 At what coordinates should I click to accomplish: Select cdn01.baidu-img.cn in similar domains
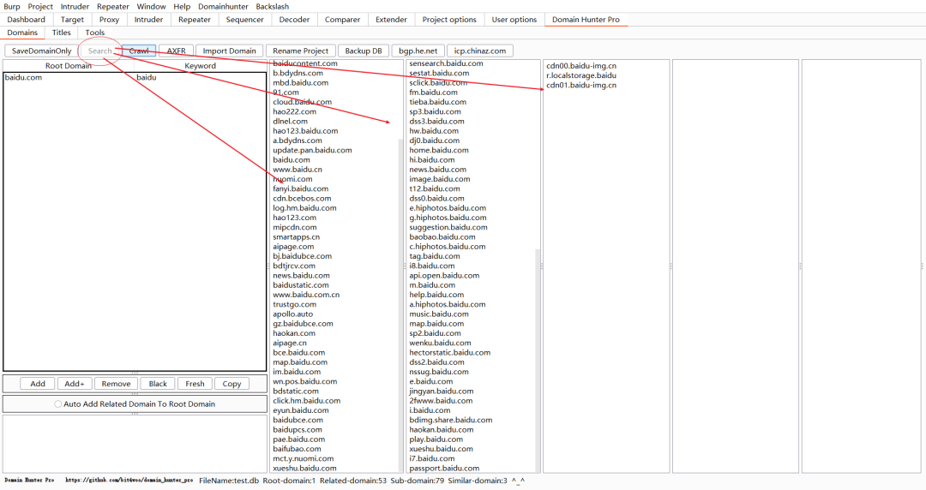coord(581,85)
